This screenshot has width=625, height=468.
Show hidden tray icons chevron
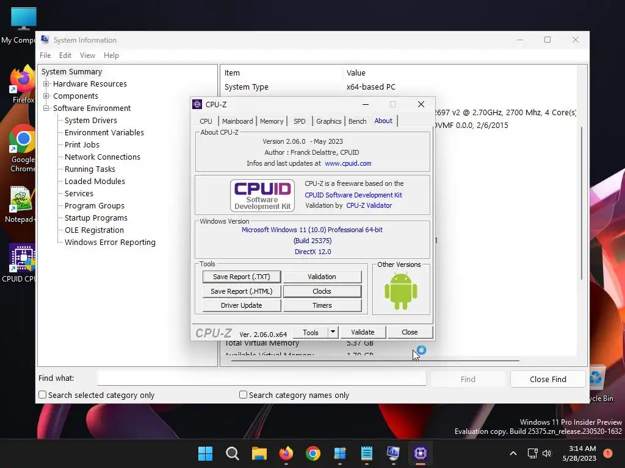pos(513,453)
